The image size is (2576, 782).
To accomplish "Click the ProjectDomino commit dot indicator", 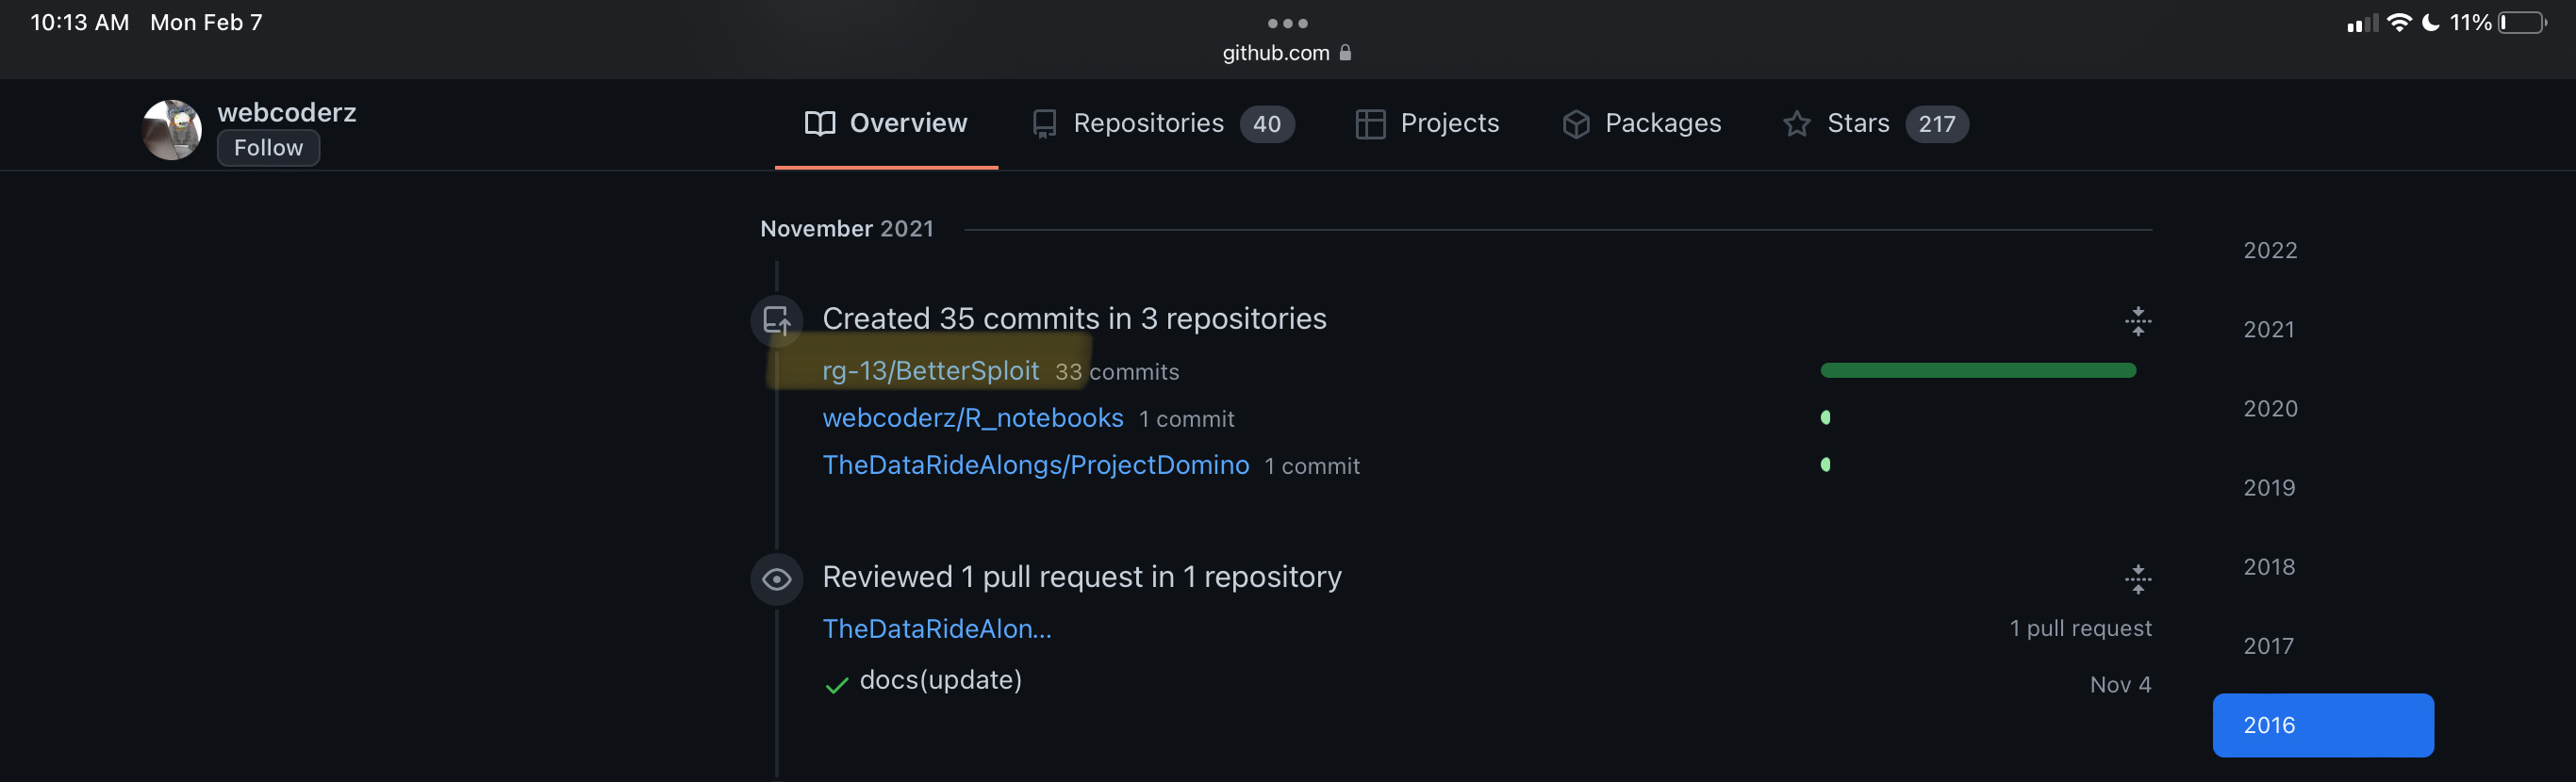I will pyautogui.click(x=1826, y=464).
